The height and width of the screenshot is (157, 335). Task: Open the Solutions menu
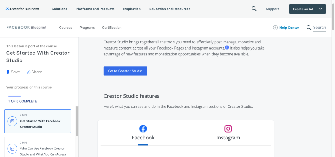click(59, 9)
